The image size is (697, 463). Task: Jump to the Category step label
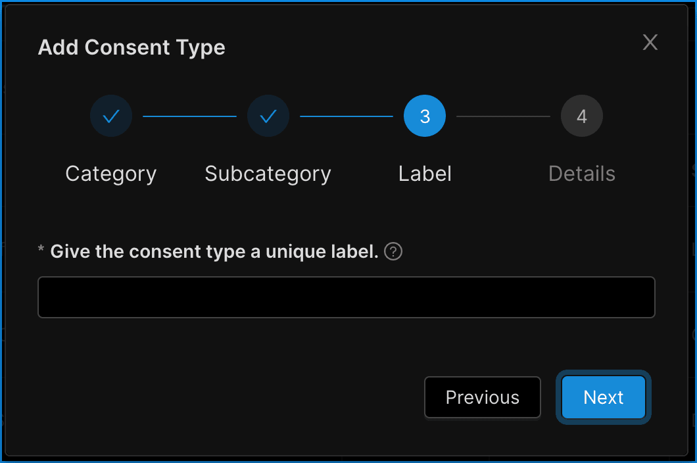[111, 174]
